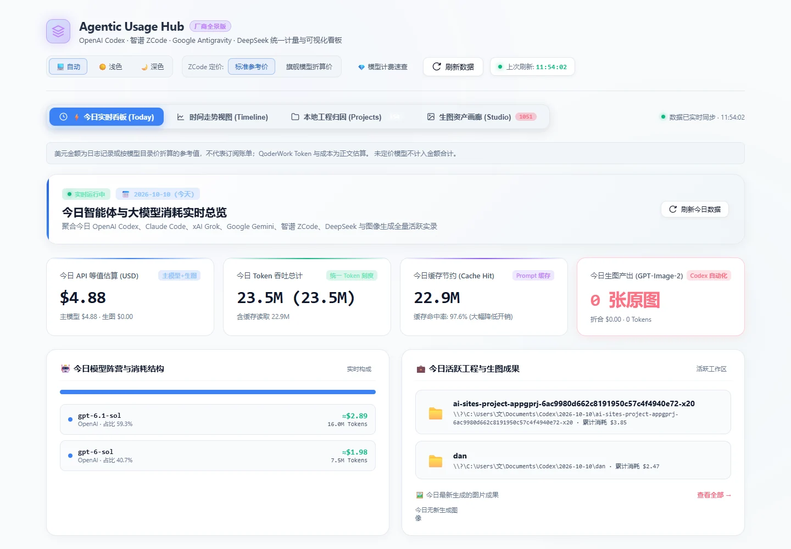791x549 pixels.
Task: Click the clock icon on Today tab
Action: point(63,117)
